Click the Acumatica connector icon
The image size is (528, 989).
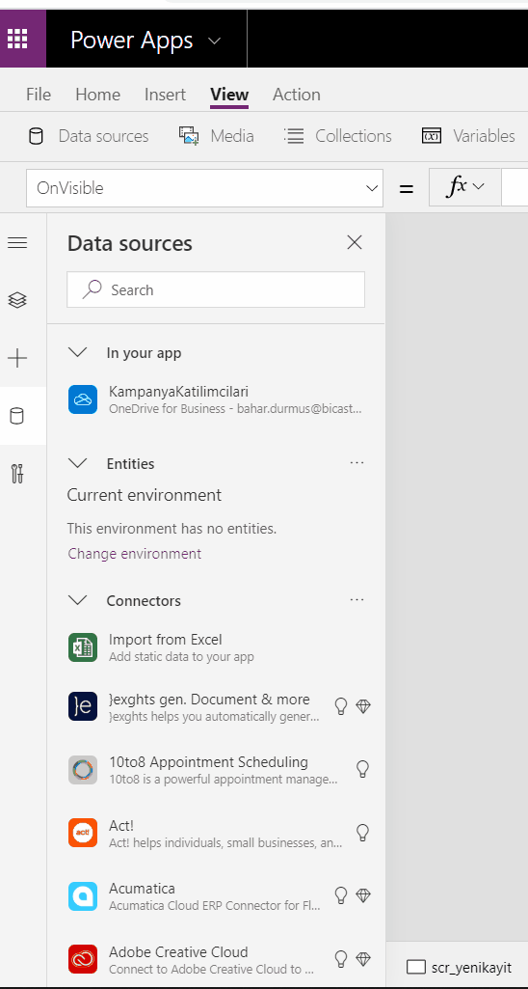click(83, 896)
